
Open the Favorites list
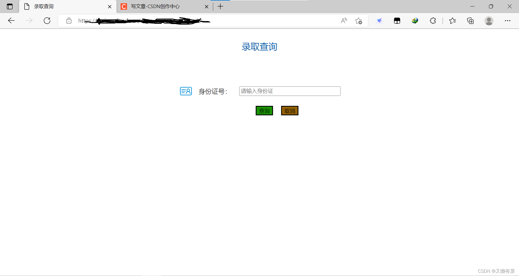coord(453,21)
